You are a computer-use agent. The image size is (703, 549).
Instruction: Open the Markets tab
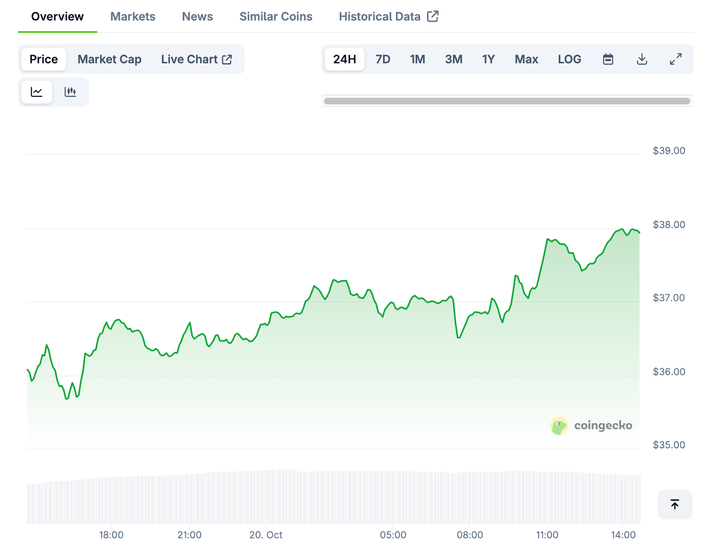pos(133,17)
